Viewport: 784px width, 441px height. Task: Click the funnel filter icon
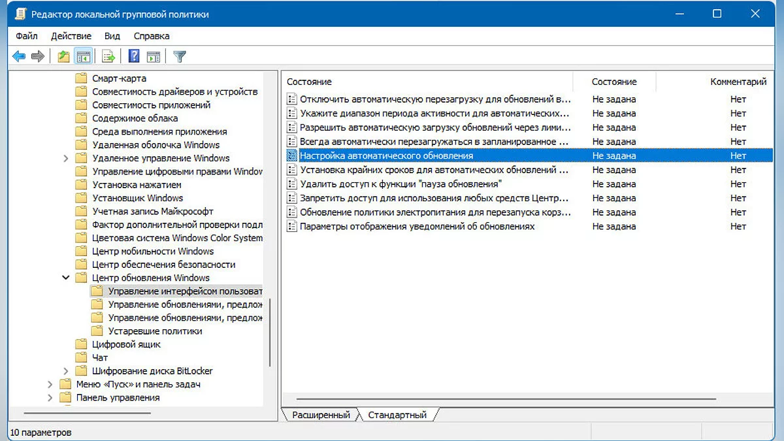[x=180, y=57]
